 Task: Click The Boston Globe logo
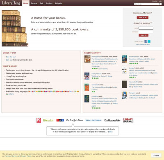point(112,120)
